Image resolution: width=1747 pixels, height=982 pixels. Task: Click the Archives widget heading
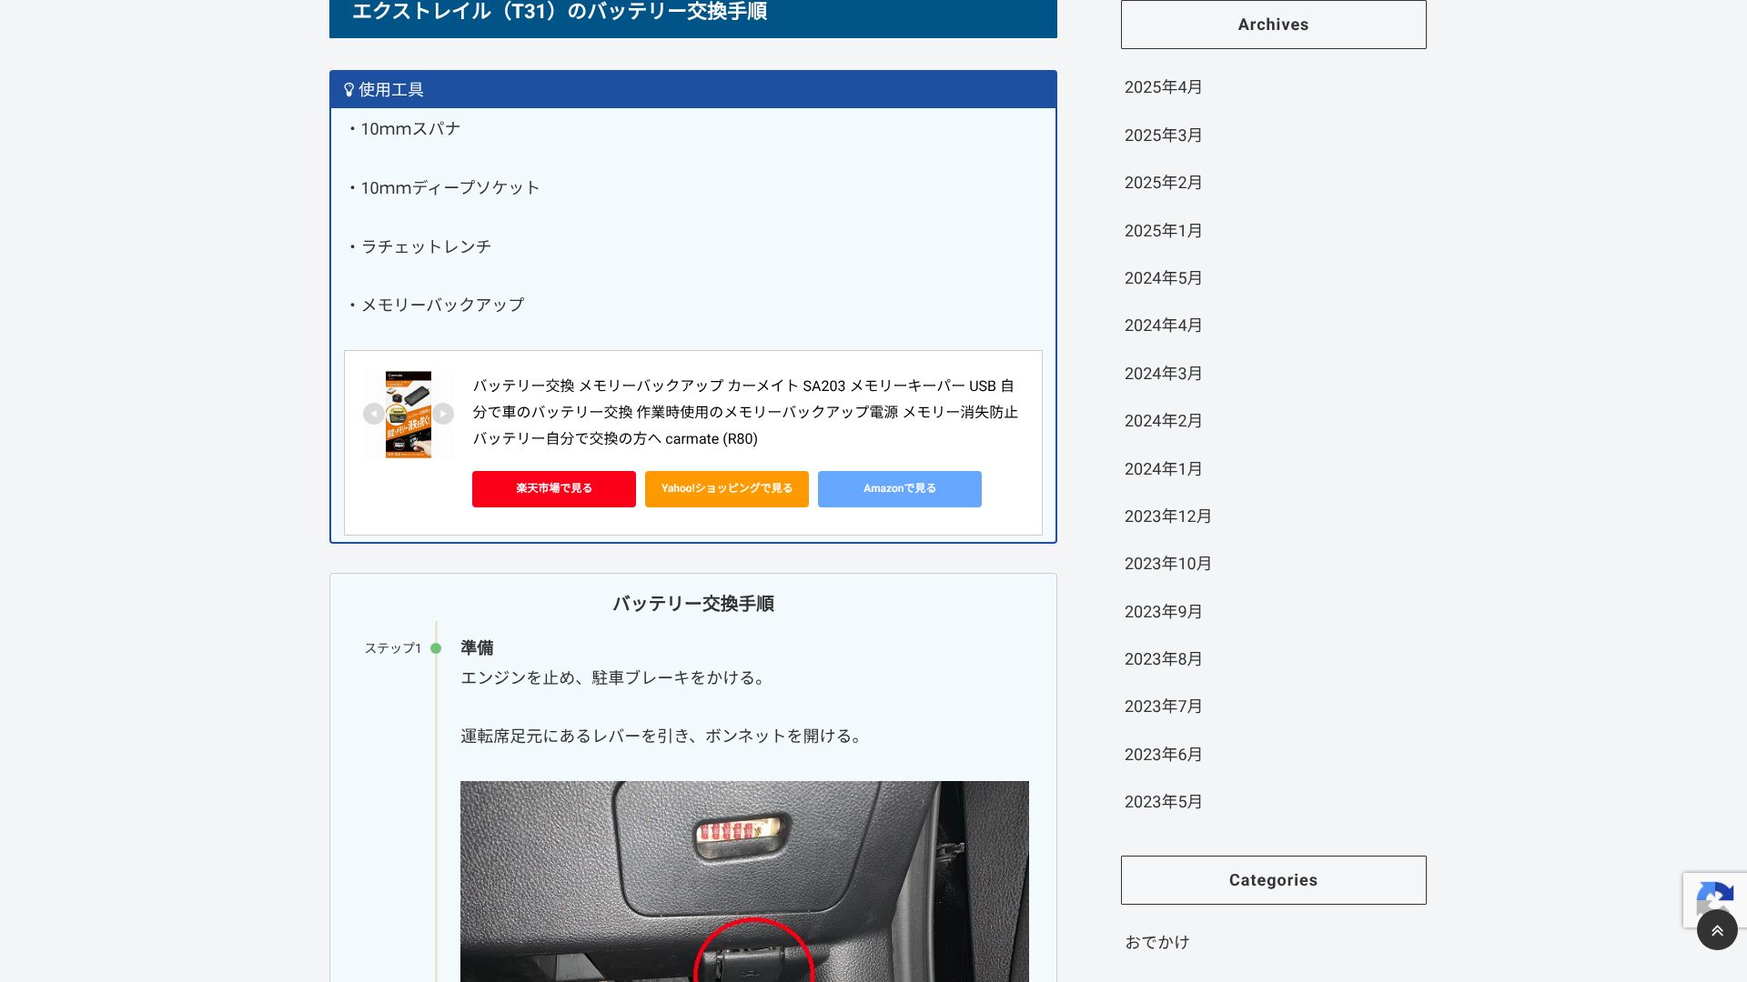click(x=1273, y=25)
